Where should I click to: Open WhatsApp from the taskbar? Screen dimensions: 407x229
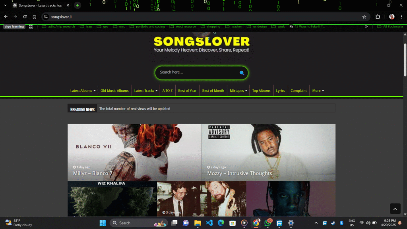267,223
